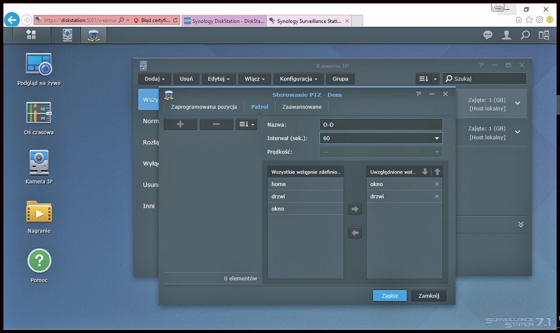Screen dimensions: 560x333
Task: Switch to the IP camera taskbar app
Action: [67, 35]
